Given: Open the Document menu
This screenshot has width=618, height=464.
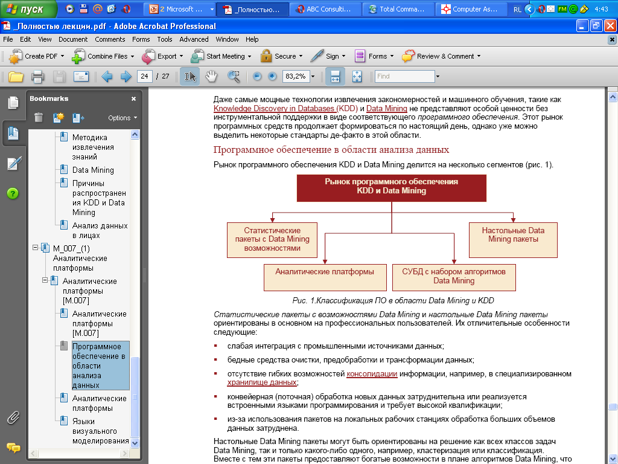Looking at the screenshot, I should [x=73, y=39].
